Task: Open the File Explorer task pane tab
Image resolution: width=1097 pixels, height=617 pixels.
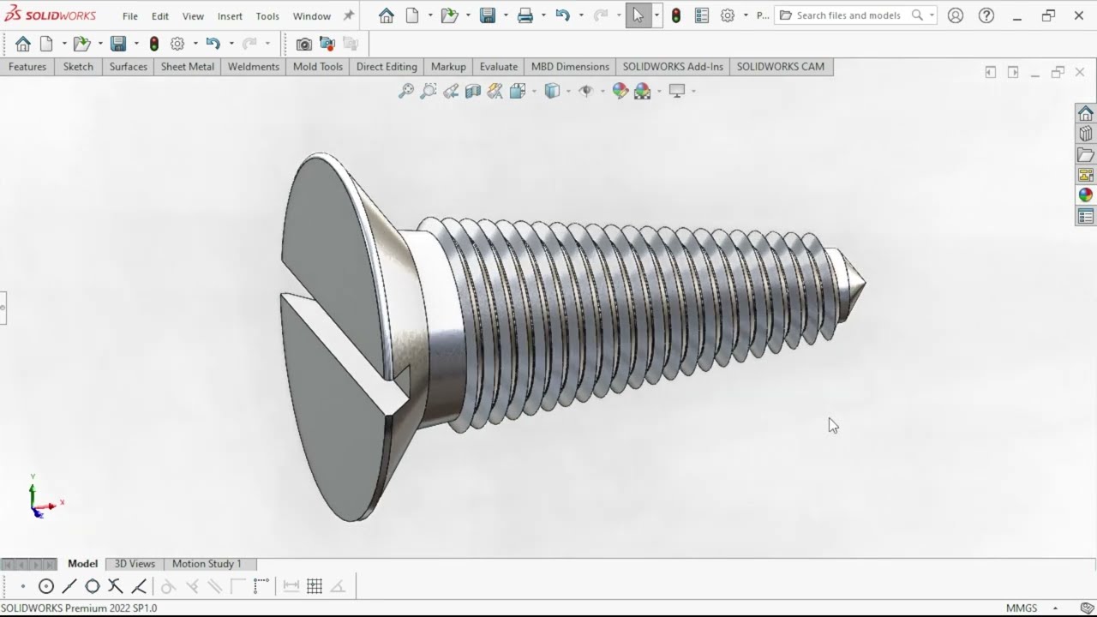Action: pos(1086,154)
